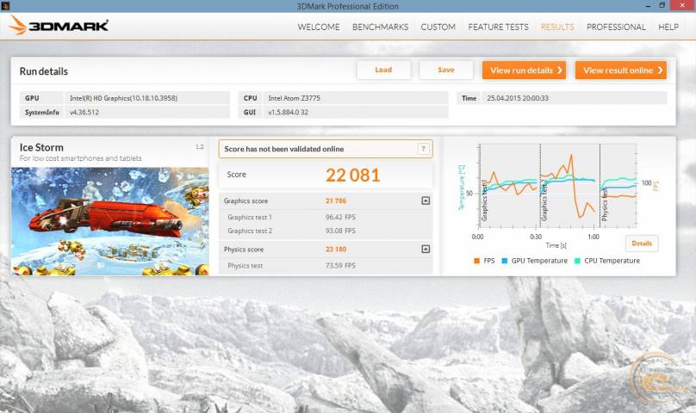Click the Ice Storm title

(x=41, y=147)
